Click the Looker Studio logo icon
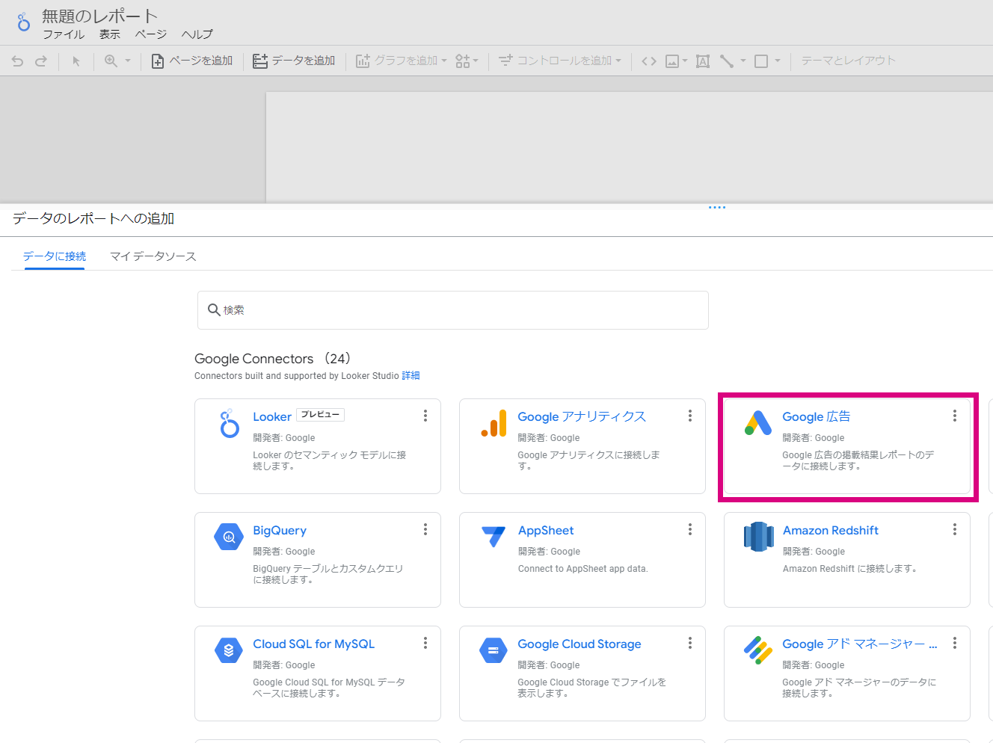993x743 pixels. [23, 22]
